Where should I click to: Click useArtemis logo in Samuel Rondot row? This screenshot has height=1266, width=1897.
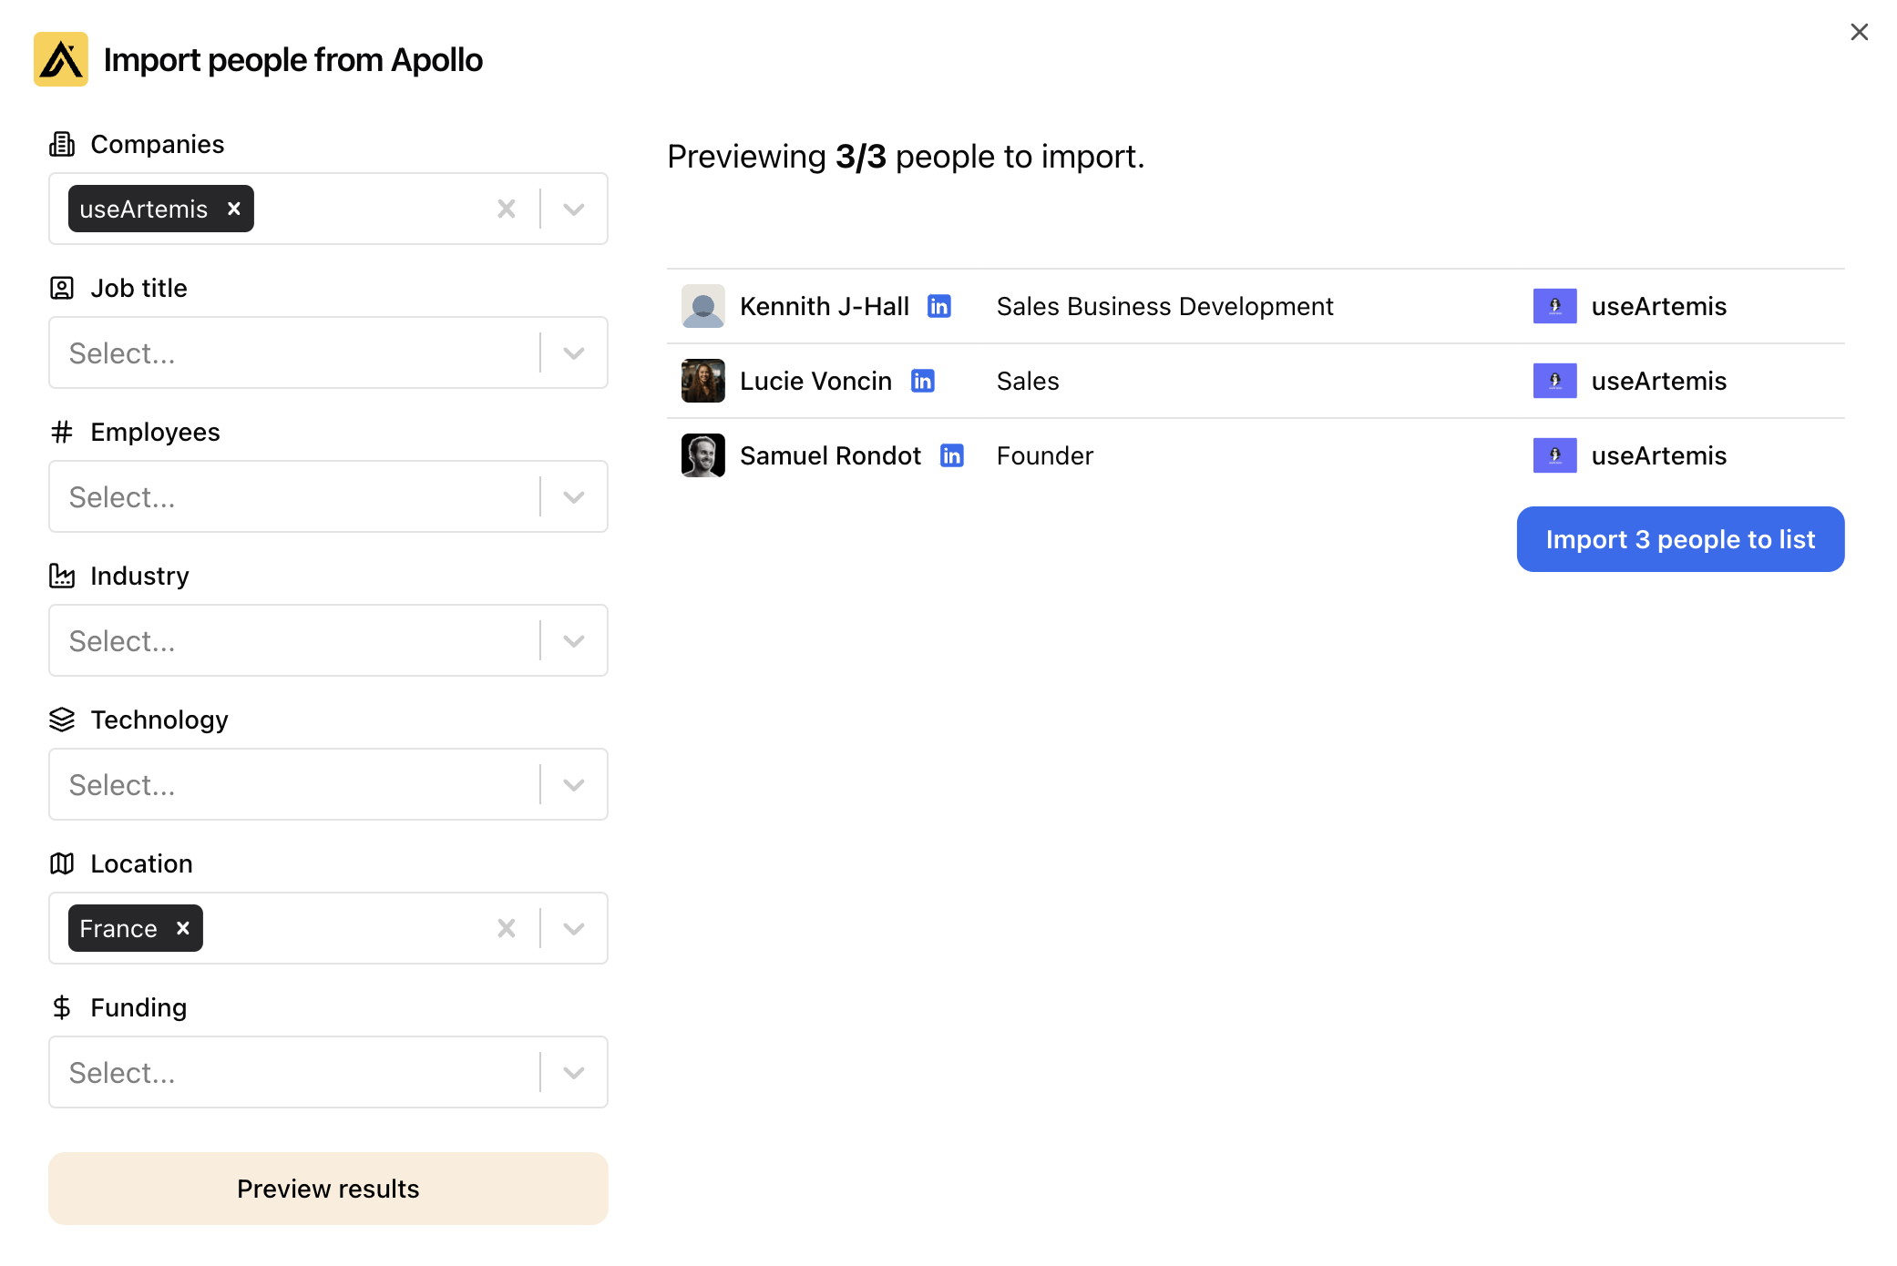(x=1555, y=455)
